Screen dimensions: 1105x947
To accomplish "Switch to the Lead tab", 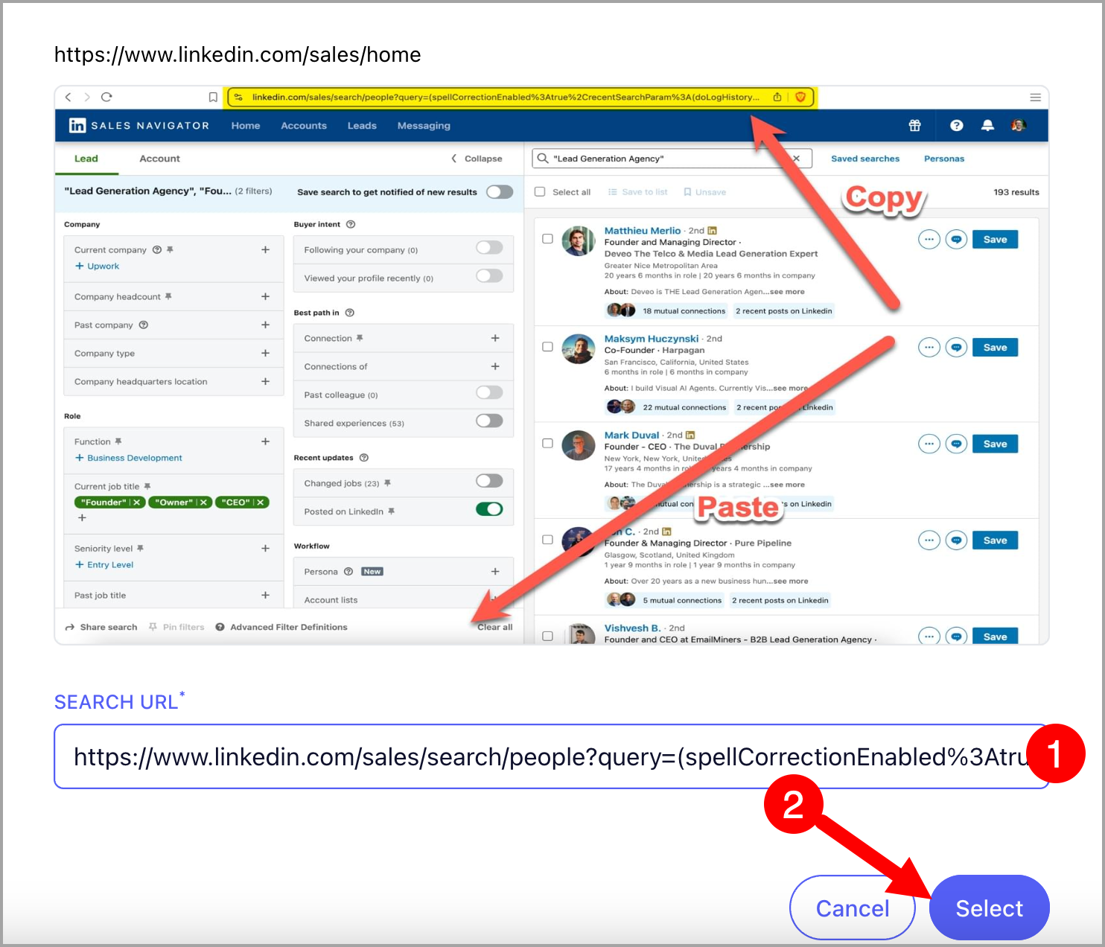I will 86,159.
